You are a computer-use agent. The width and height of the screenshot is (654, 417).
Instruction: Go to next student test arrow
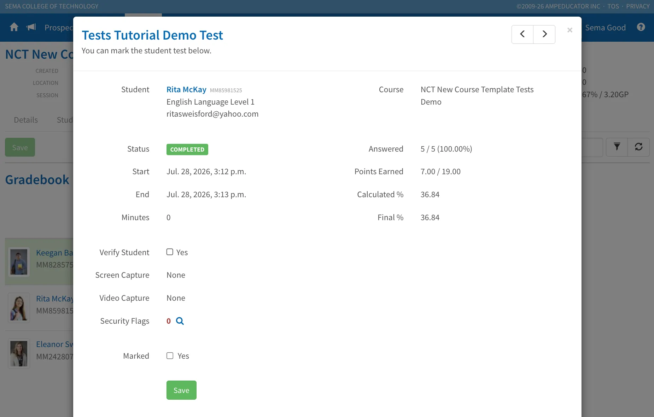click(544, 34)
